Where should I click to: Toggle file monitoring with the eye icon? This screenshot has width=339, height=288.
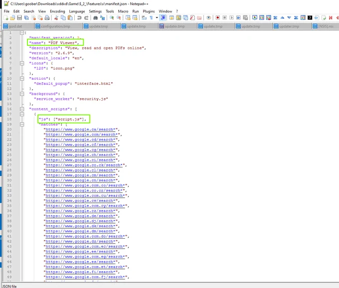click(208, 18)
